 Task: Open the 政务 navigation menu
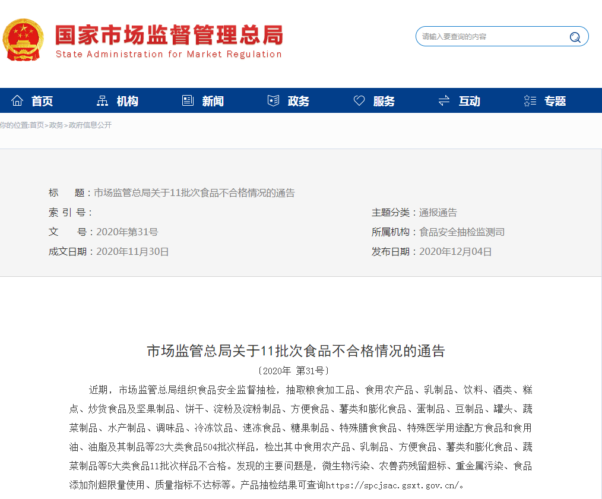coord(299,101)
